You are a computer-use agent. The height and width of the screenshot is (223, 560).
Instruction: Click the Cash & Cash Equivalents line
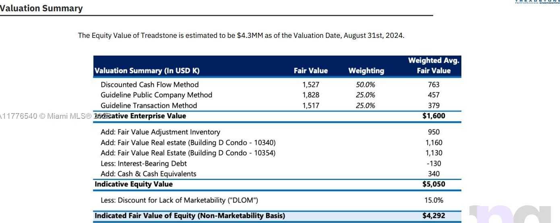(x=149, y=174)
